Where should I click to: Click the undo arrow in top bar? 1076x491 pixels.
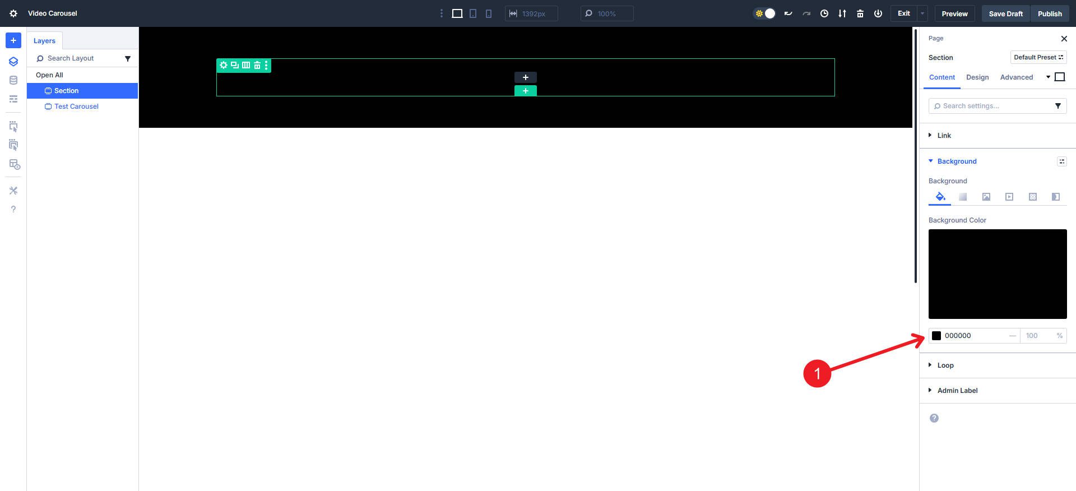click(788, 13)
